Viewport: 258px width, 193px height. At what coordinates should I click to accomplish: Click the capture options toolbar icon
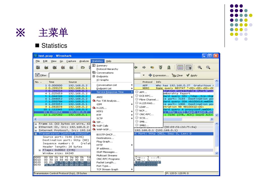(46, 67)
